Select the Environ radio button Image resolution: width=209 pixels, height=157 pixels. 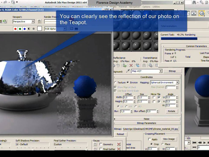tap(128, 82)
